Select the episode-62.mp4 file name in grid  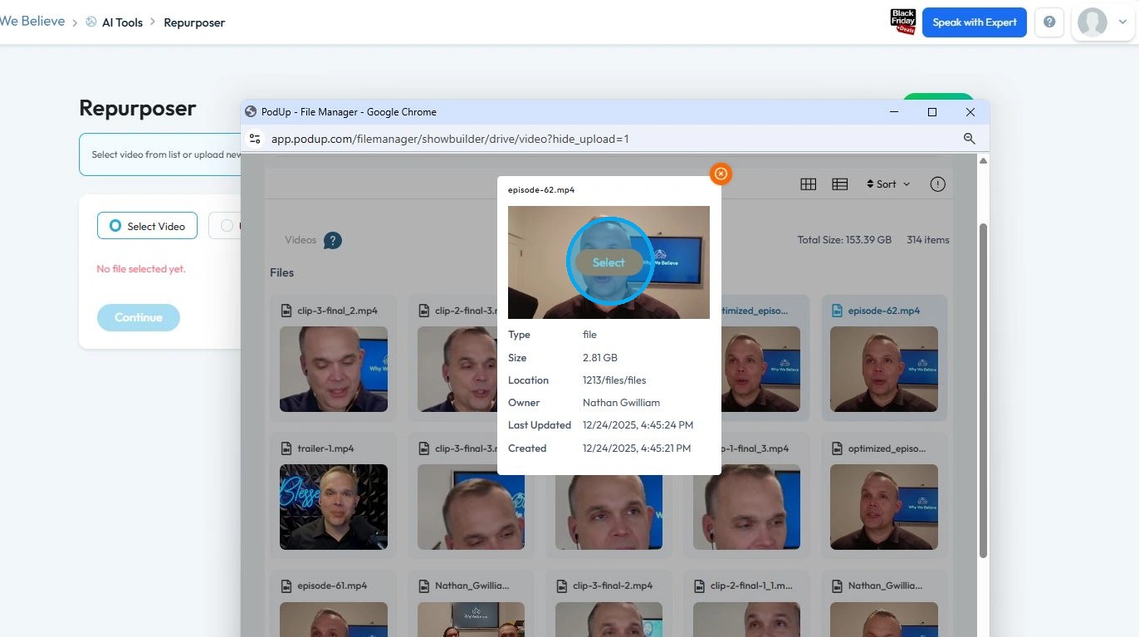click(x=883, y=311)
